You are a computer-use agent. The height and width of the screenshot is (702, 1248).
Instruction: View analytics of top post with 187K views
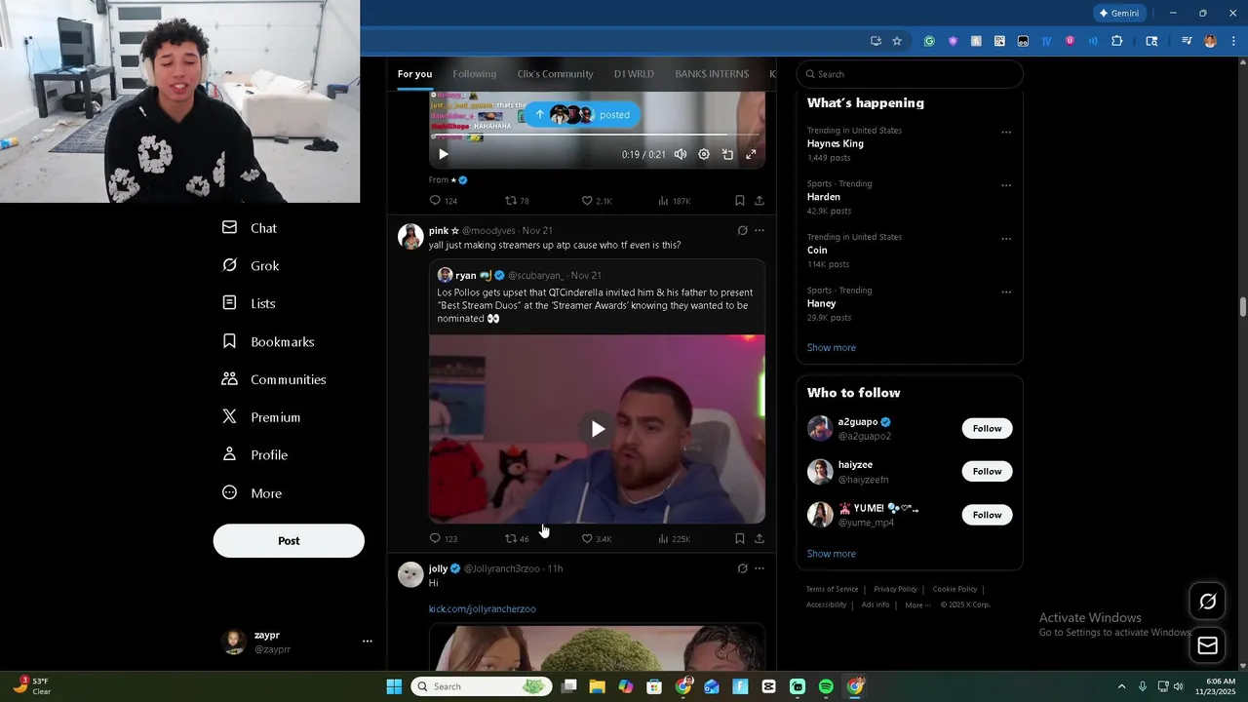pyautogui.click(x=674, y=201)
